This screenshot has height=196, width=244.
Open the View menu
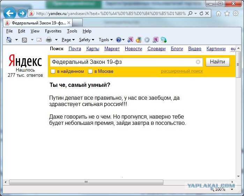35,31
